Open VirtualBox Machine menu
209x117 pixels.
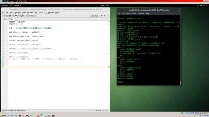click(6, 3)
